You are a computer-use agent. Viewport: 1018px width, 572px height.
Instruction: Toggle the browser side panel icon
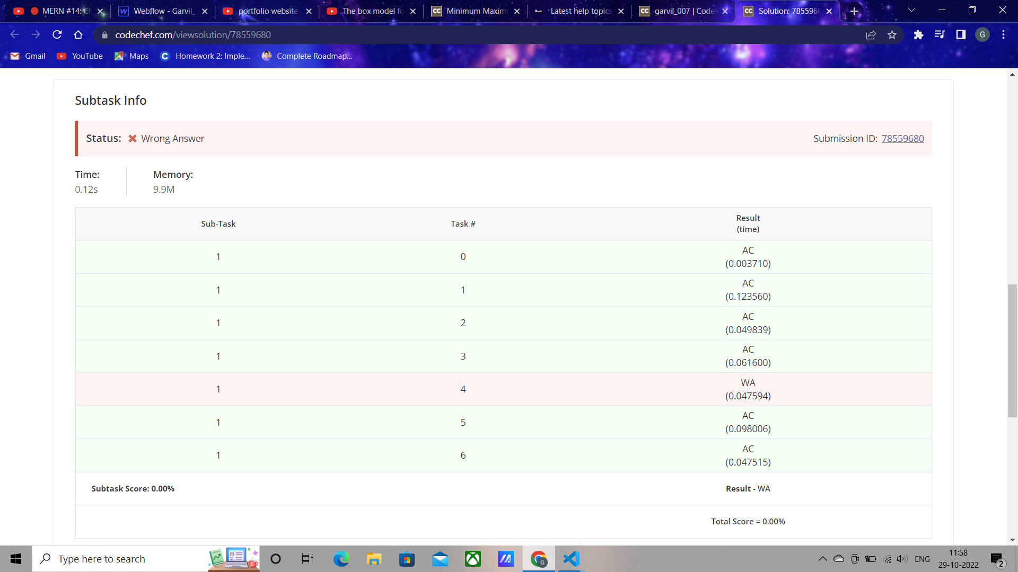(x=961, y=34)
